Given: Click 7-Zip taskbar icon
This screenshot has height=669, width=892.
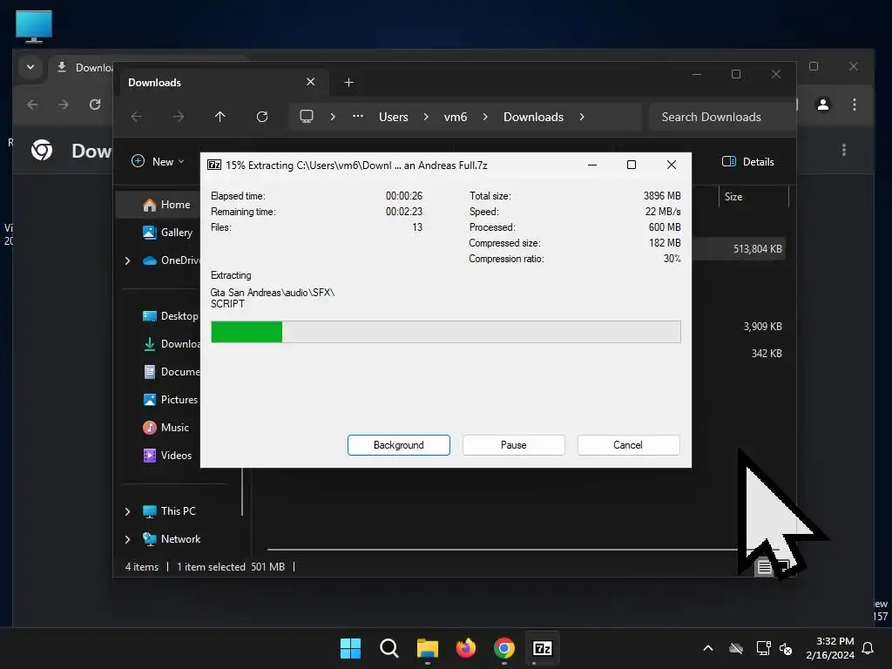Looking at the screenshot, I should click(x=543, y=648).
